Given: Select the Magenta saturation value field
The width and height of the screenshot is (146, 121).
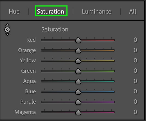Looking at the screenshot, I should [x=135, y=112].
